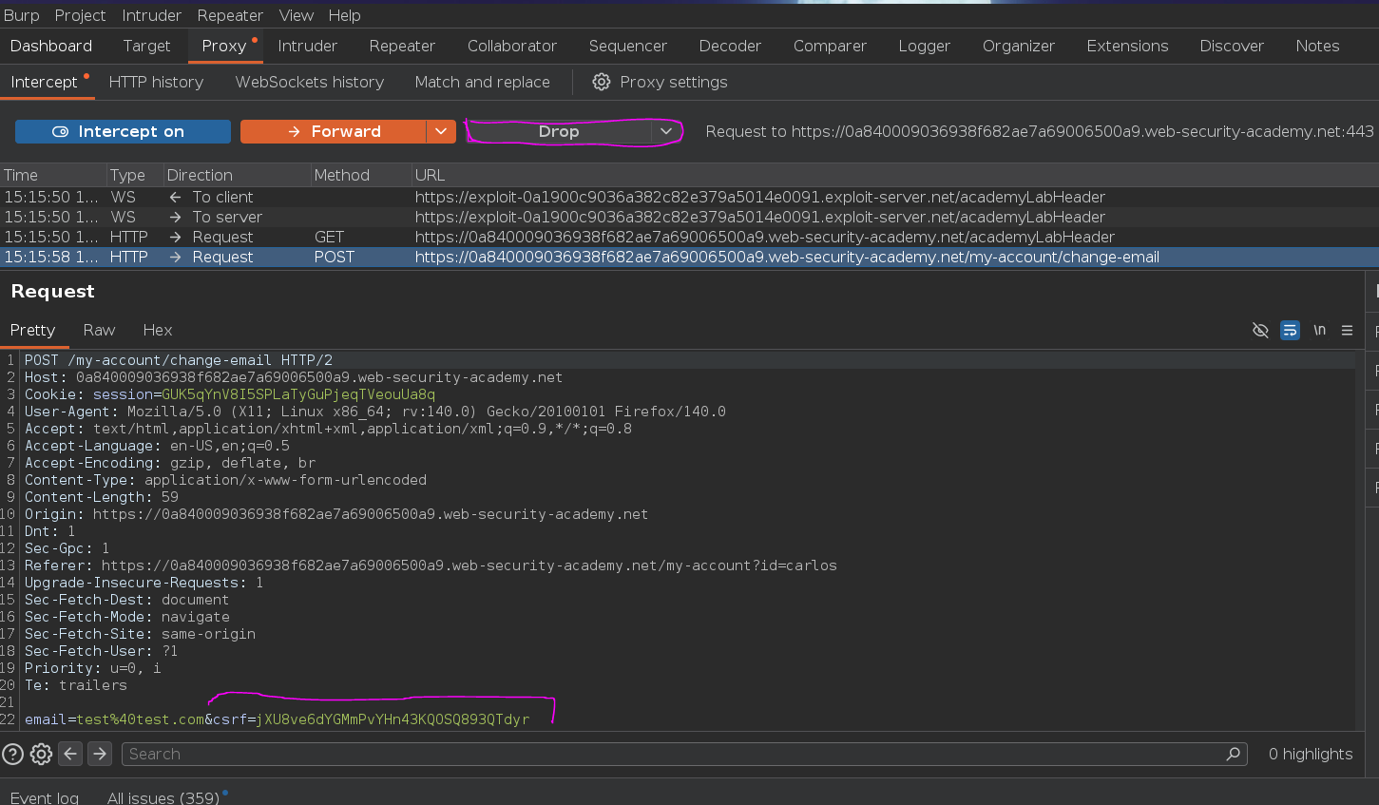Open the Decoder tab
Image resolution: width=1379 pixels, height=805 pixels.
(730, 46)
